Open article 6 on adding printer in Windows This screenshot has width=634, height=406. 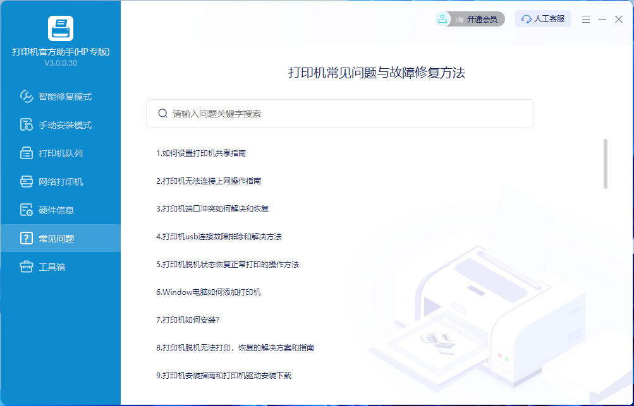(209, 292)
